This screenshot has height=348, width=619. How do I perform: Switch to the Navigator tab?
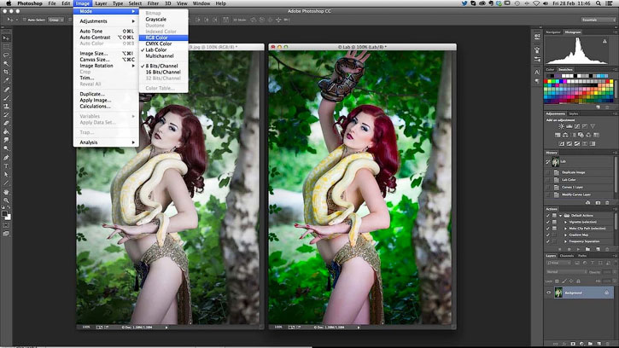[x=553, y=32]
